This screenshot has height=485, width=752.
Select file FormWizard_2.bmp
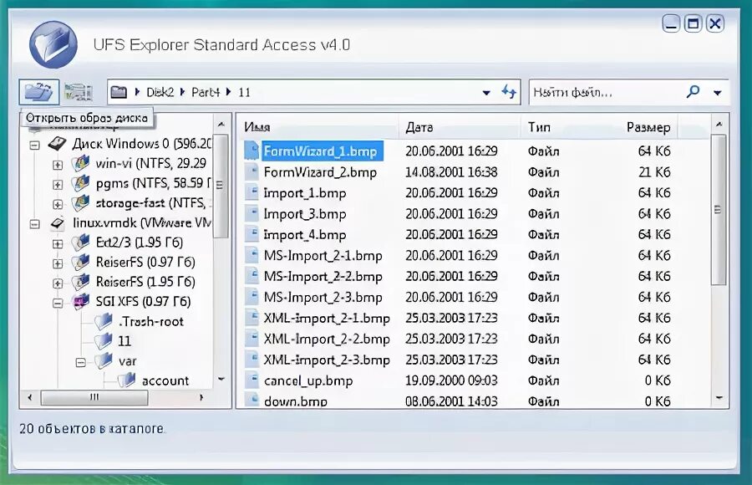pyautogui.click(x=320, y=172)
